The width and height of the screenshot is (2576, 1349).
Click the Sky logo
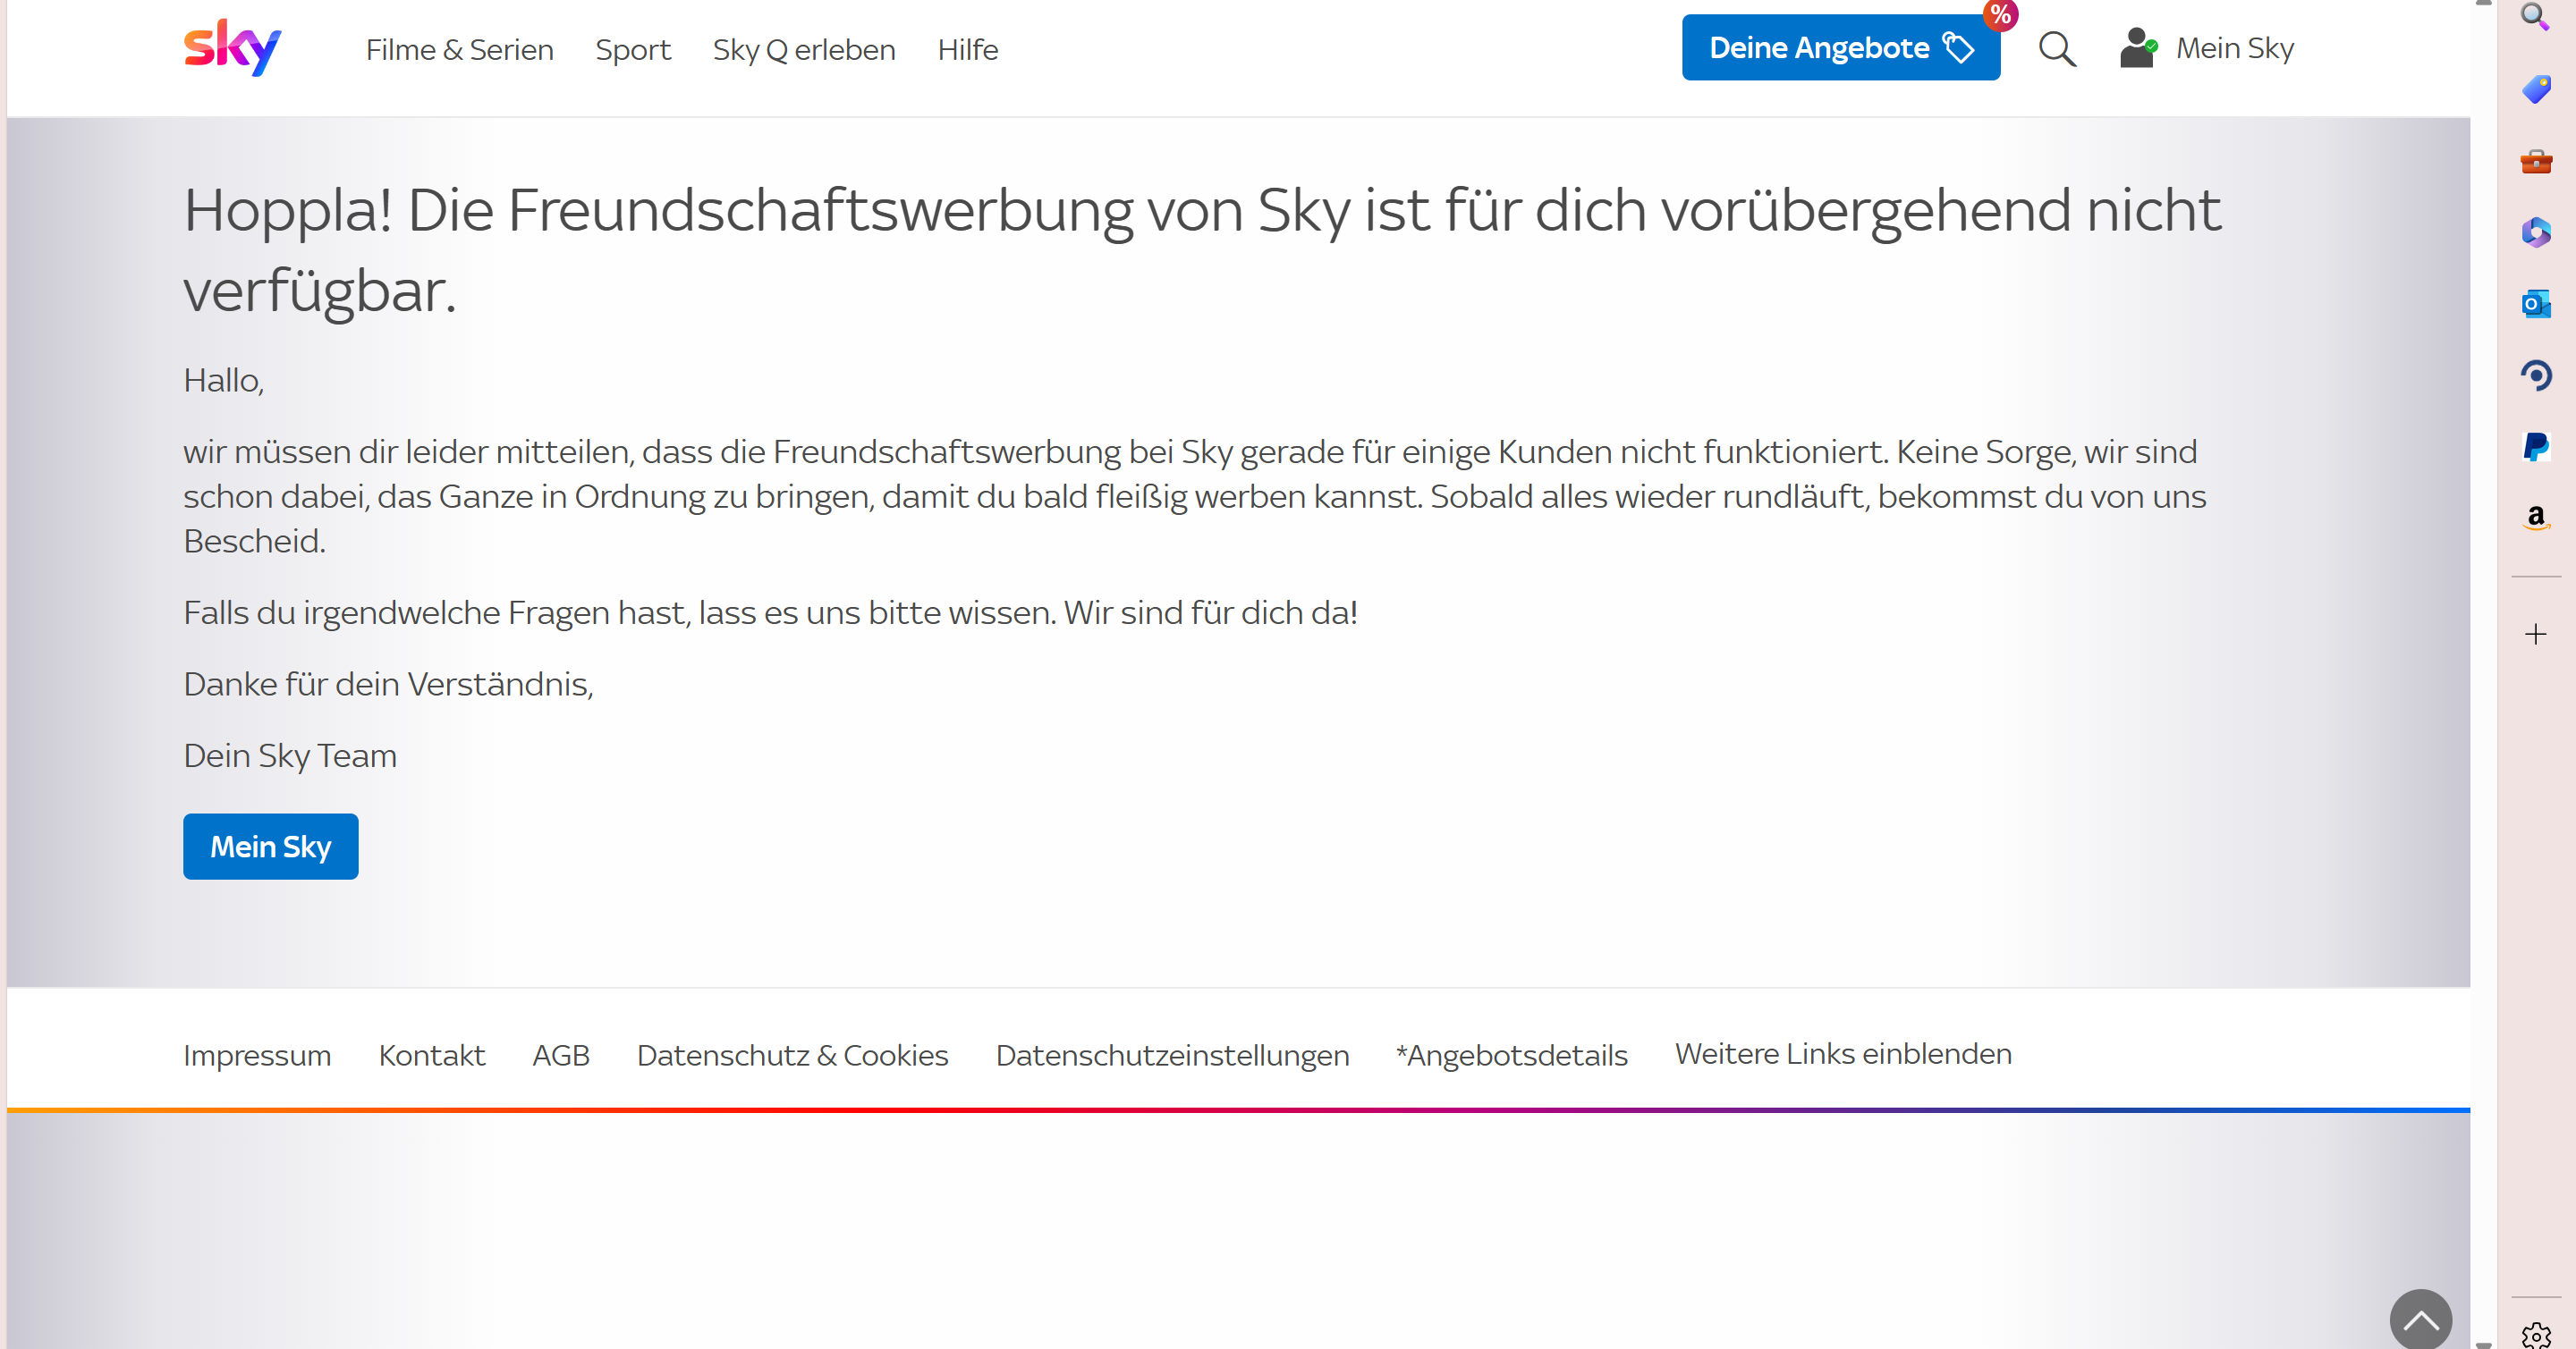point(232,47)
